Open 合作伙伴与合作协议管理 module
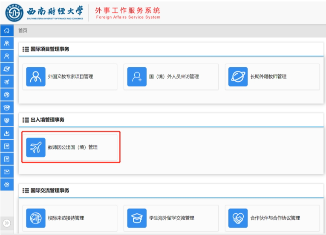The height and width of the screenshot is (235, 326). (272, 218)
